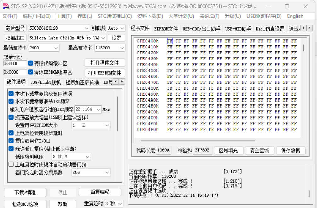
Task: Click the 芯片型号 button
Action: point(15,28)
